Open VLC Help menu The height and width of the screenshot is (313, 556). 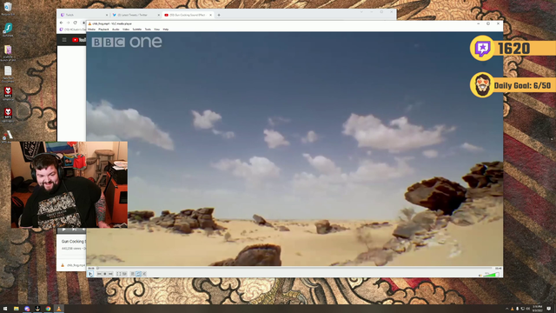click(x=166, y=29)
